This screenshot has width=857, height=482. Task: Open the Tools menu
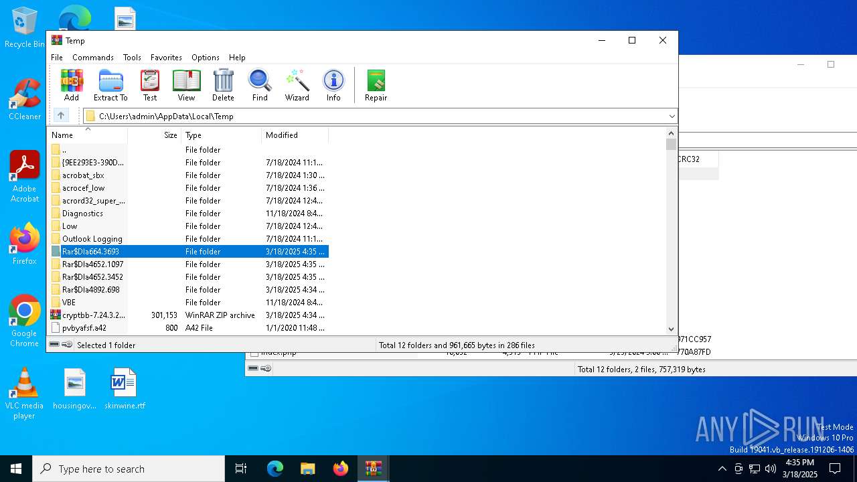click(x=132, y=58)
